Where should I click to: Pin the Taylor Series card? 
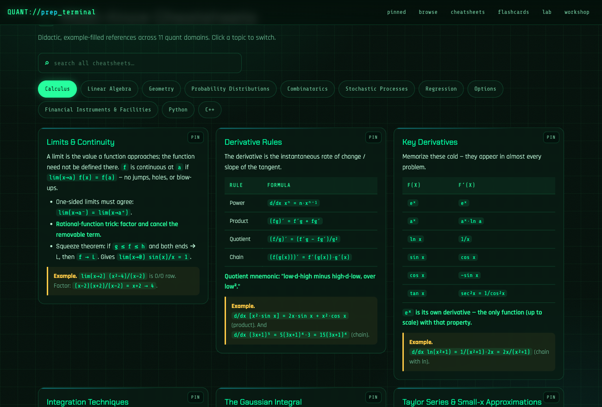[x=551, y=397]
